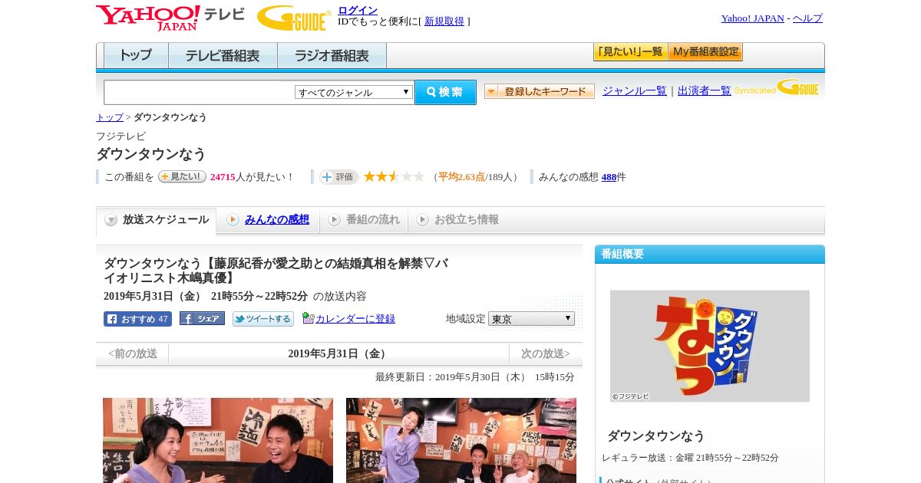Open the すべてのジャンル genre dropdown
This screenshot has height=483, width=921.
[x=354, y=92]
